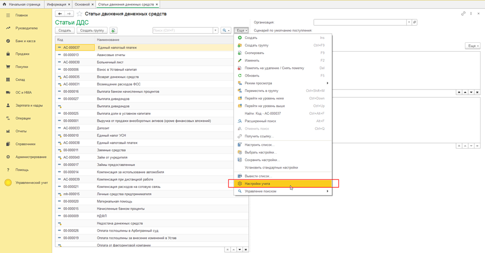Open Операции section
Screen dimensions: 485x253
[x=23, y=118]
